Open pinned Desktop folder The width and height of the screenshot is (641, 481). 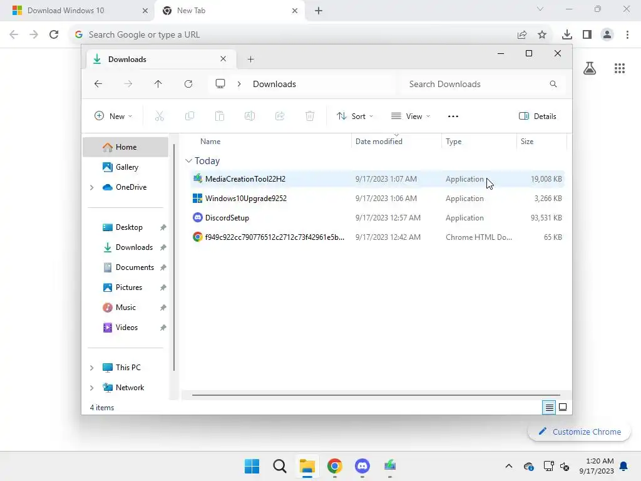[125, 227]
